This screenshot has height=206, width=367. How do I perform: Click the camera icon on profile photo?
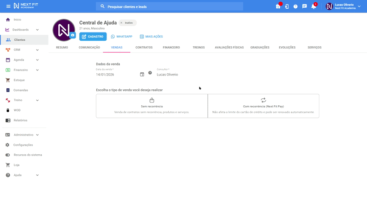click(72, 35)
